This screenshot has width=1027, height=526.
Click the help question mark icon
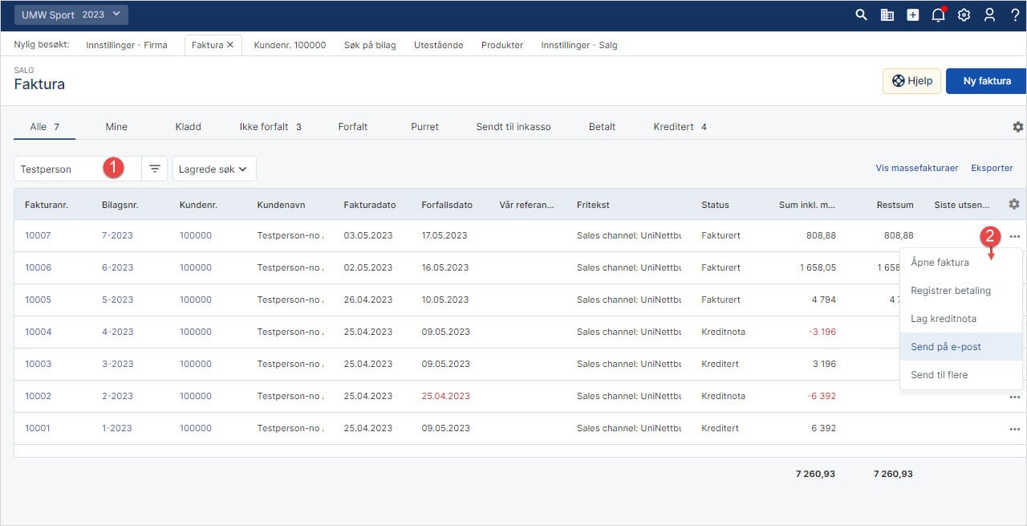1015,14
